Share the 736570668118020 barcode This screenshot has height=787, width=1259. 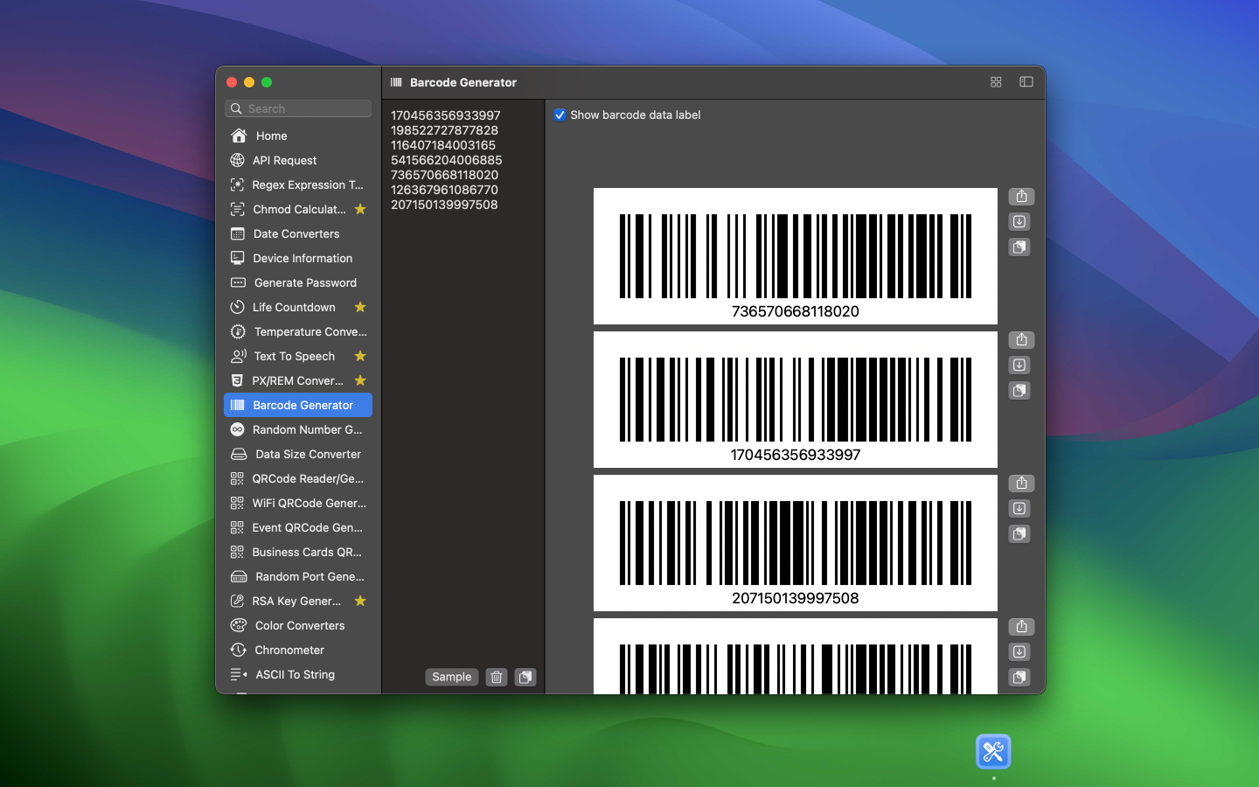click(x=1021, y=197)
